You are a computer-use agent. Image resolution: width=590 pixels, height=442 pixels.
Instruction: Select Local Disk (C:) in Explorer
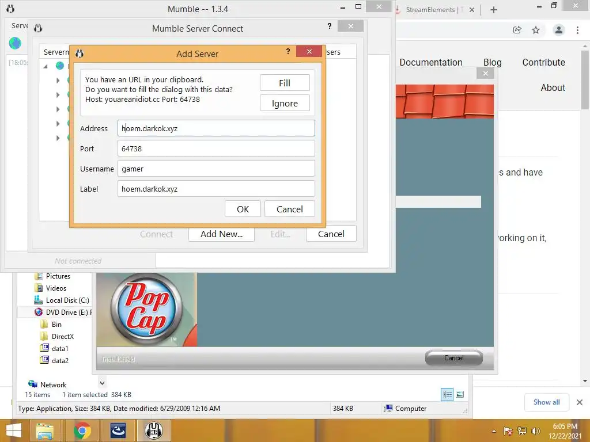67,300
